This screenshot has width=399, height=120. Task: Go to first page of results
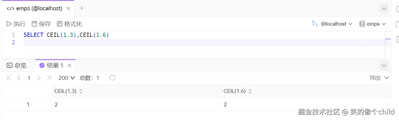(x=9, y=78)
